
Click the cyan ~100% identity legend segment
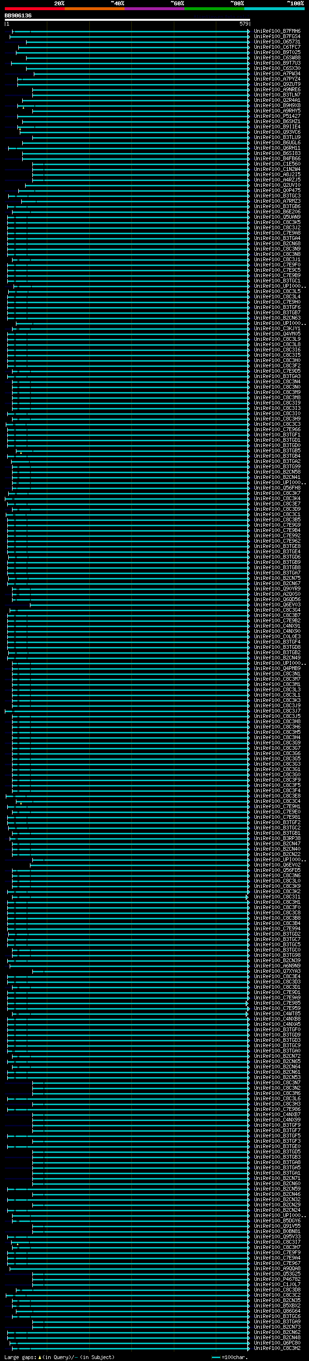(x=274, y=9)
